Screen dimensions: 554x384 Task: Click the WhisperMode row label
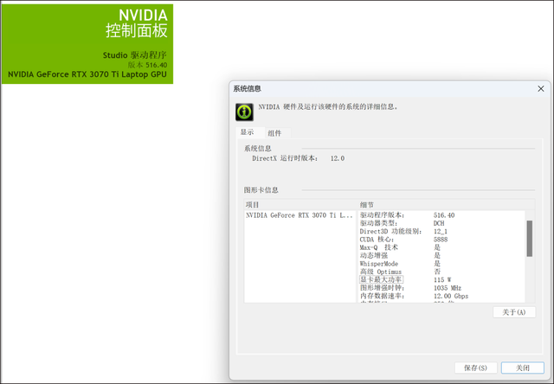tap(379, 264)
